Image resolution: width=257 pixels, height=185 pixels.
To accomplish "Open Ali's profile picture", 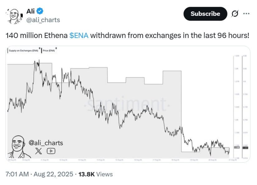I will [x=15, y=16].
